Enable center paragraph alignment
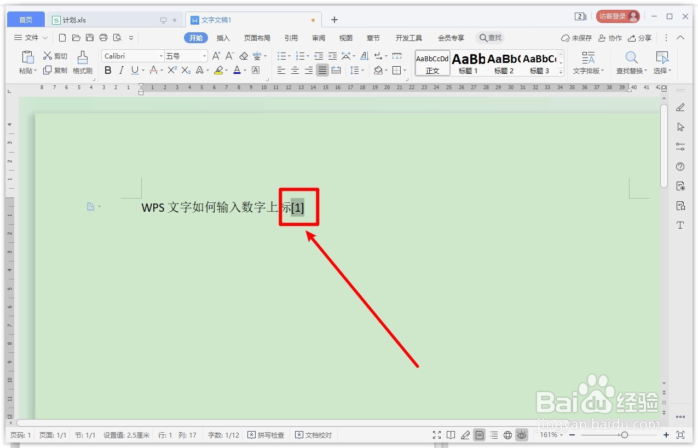Screen dimensions: 698x448 [x=295, y=70]
